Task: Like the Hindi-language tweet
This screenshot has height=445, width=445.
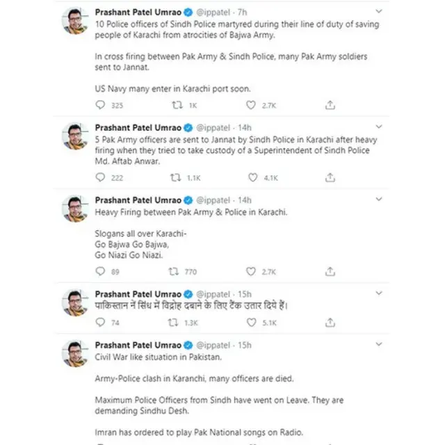Action: 251,323
